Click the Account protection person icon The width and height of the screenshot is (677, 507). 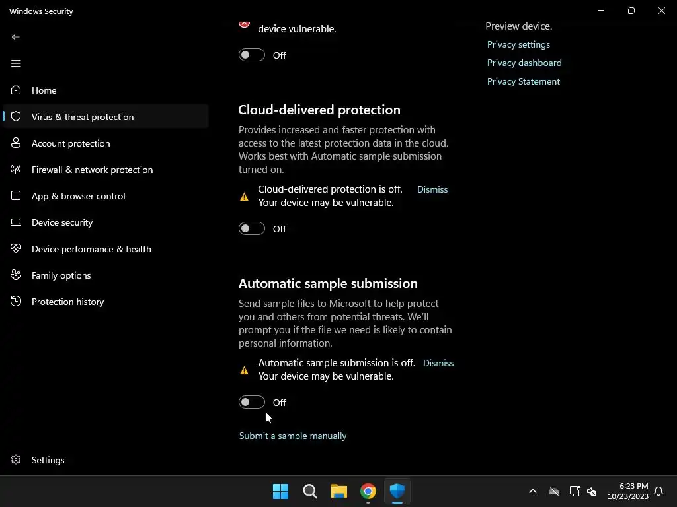coord(16,143)
